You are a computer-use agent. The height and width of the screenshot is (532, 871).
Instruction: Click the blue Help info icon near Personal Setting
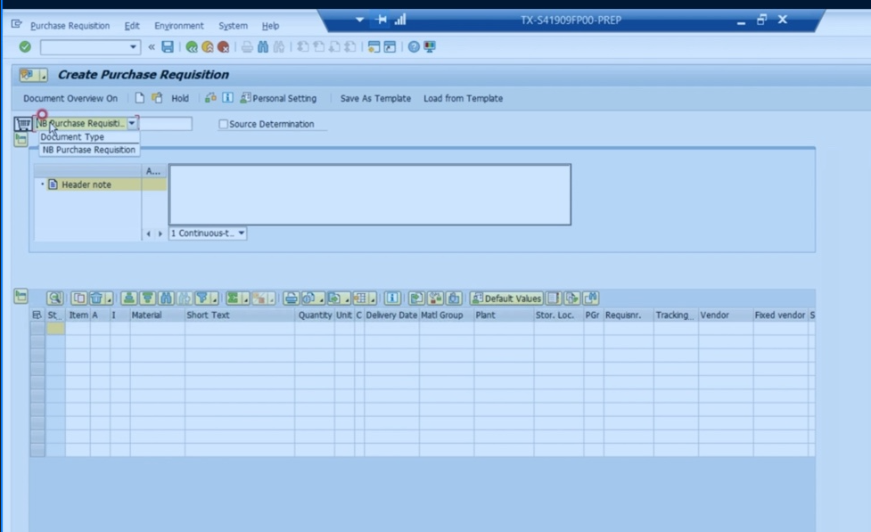click(x=227, y=98)
